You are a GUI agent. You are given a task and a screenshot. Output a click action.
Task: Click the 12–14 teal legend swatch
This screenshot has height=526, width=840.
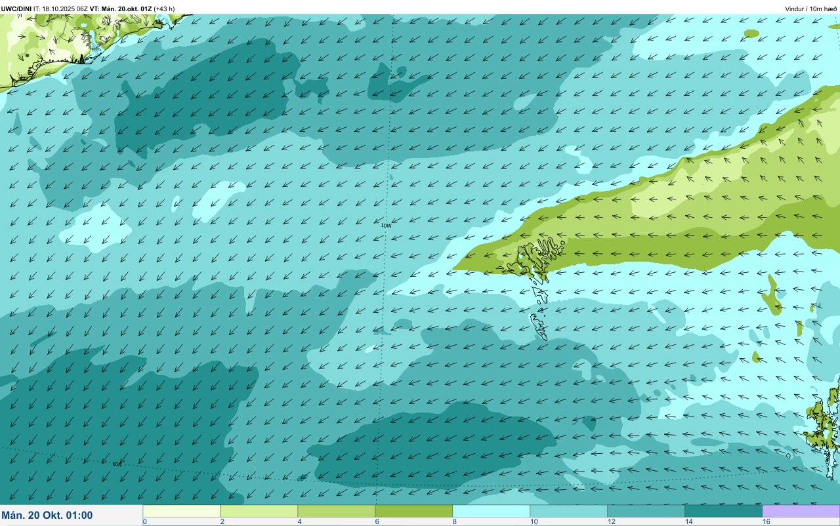tap(646, 511)
